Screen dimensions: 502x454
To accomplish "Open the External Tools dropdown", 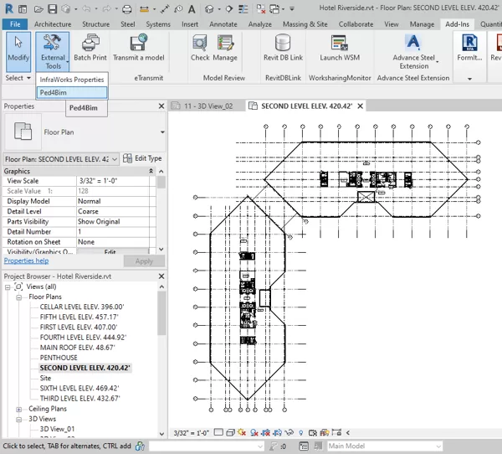I will [53, 51].
